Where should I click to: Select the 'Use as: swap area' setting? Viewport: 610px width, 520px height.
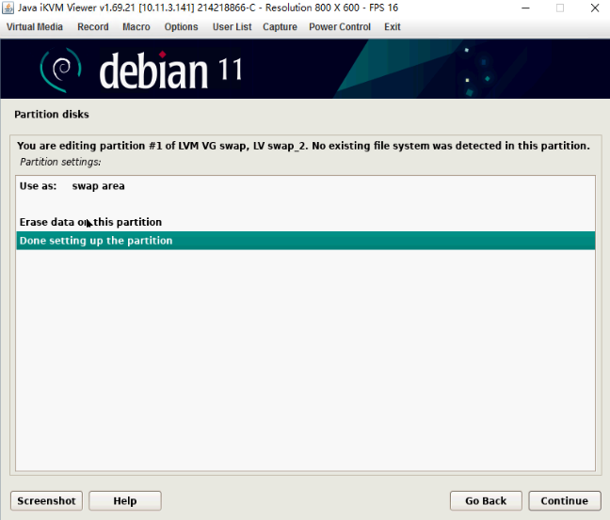click(305, 186)
